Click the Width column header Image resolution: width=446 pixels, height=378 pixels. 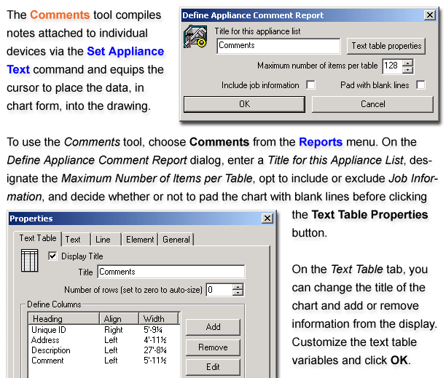click(159, 318)
